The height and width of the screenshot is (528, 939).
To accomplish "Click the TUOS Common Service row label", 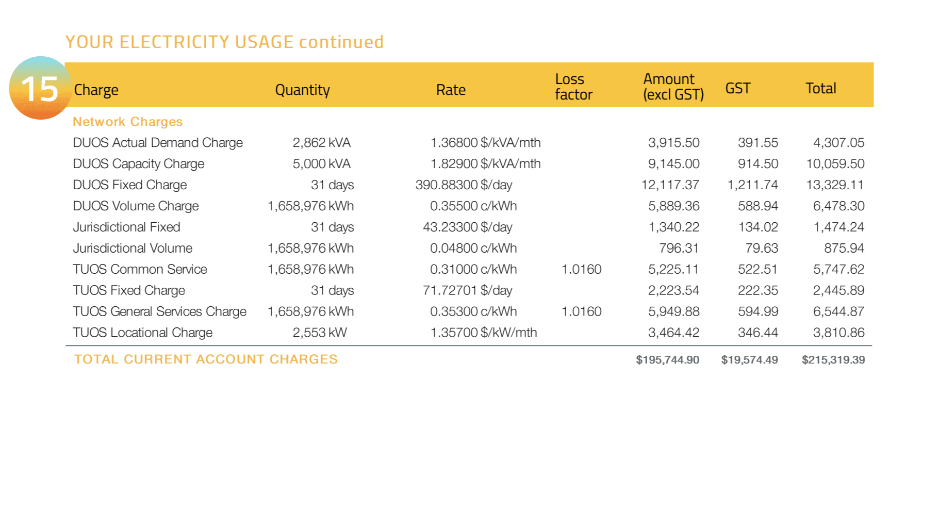I will 140,269.
